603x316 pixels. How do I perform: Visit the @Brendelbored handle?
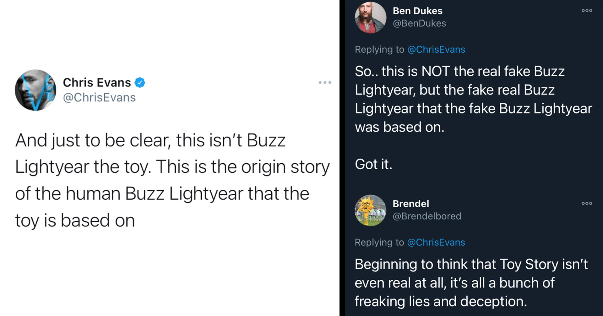(427, 216)
